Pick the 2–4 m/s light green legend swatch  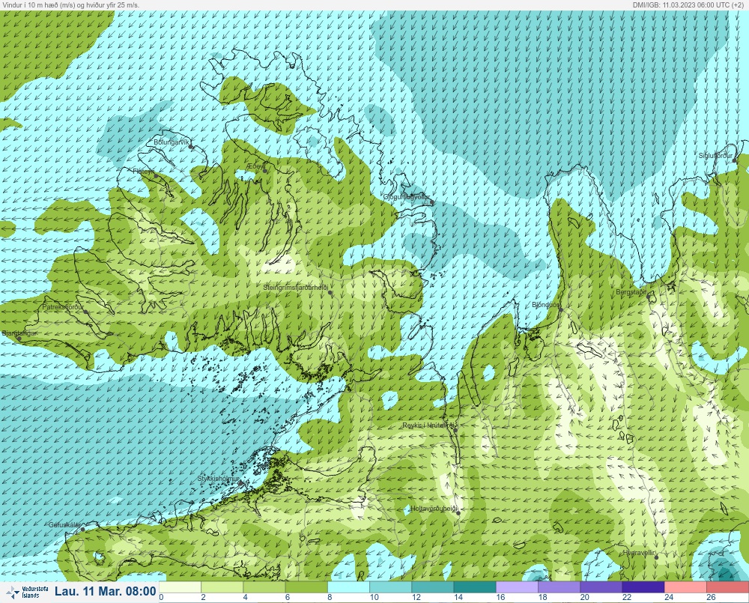(222, 587)
